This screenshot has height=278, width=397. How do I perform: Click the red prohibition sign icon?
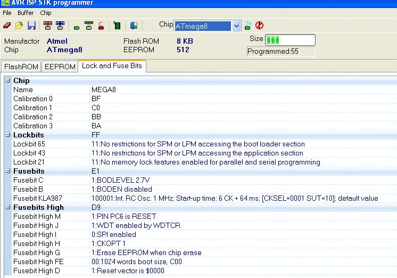[260, 26]
